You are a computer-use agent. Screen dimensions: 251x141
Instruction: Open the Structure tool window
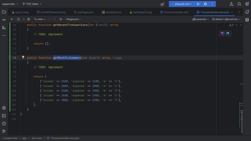point(4,28)
